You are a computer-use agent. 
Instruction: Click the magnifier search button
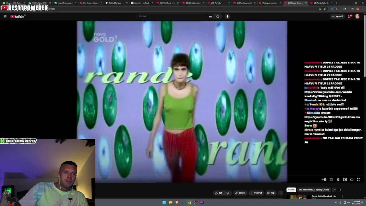pyautogui.click(x=218, y=16)
